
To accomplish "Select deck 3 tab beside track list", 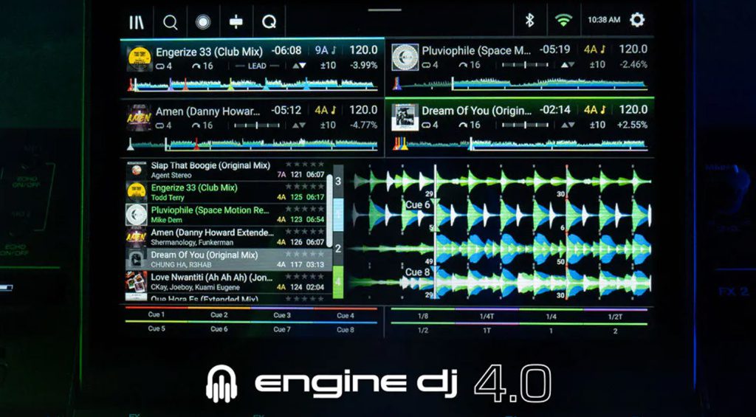I will pyautogui.click(x=338, y=181).
